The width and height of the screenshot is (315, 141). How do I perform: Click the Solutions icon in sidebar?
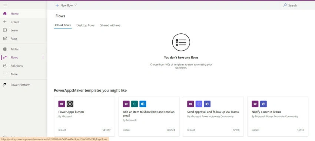(5, 66)
